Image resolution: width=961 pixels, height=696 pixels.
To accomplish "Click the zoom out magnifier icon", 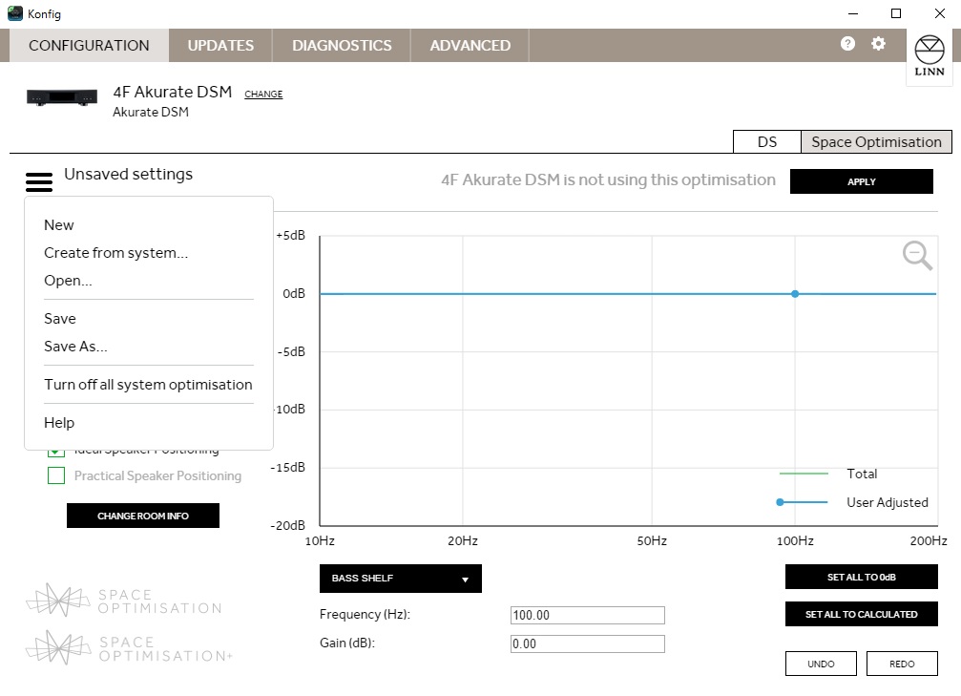I will tap(917, 256).
